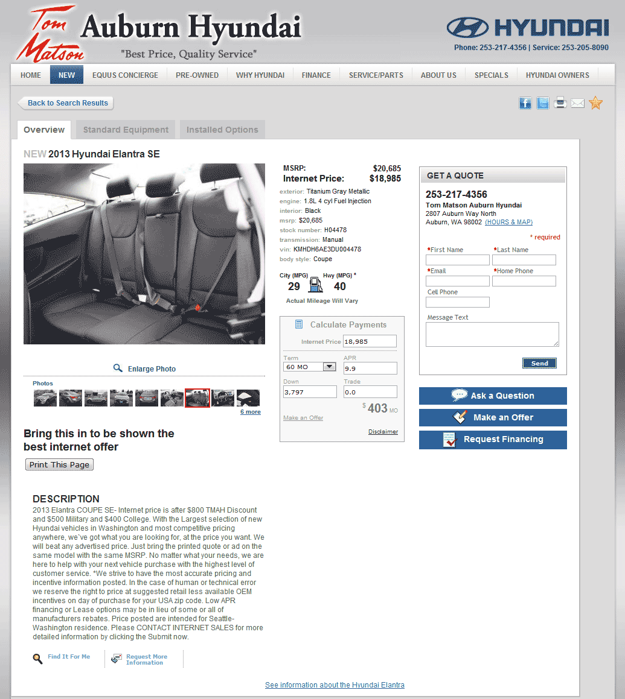Click Make an Offer link in calculator
The height and width of the screenshot is (699, 625).
tap(303, 418)
